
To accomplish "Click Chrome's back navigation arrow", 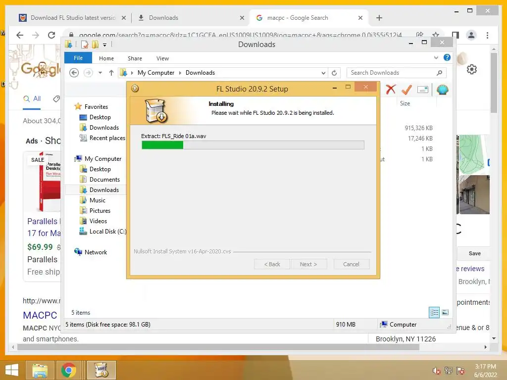I will tap(20, 35).
